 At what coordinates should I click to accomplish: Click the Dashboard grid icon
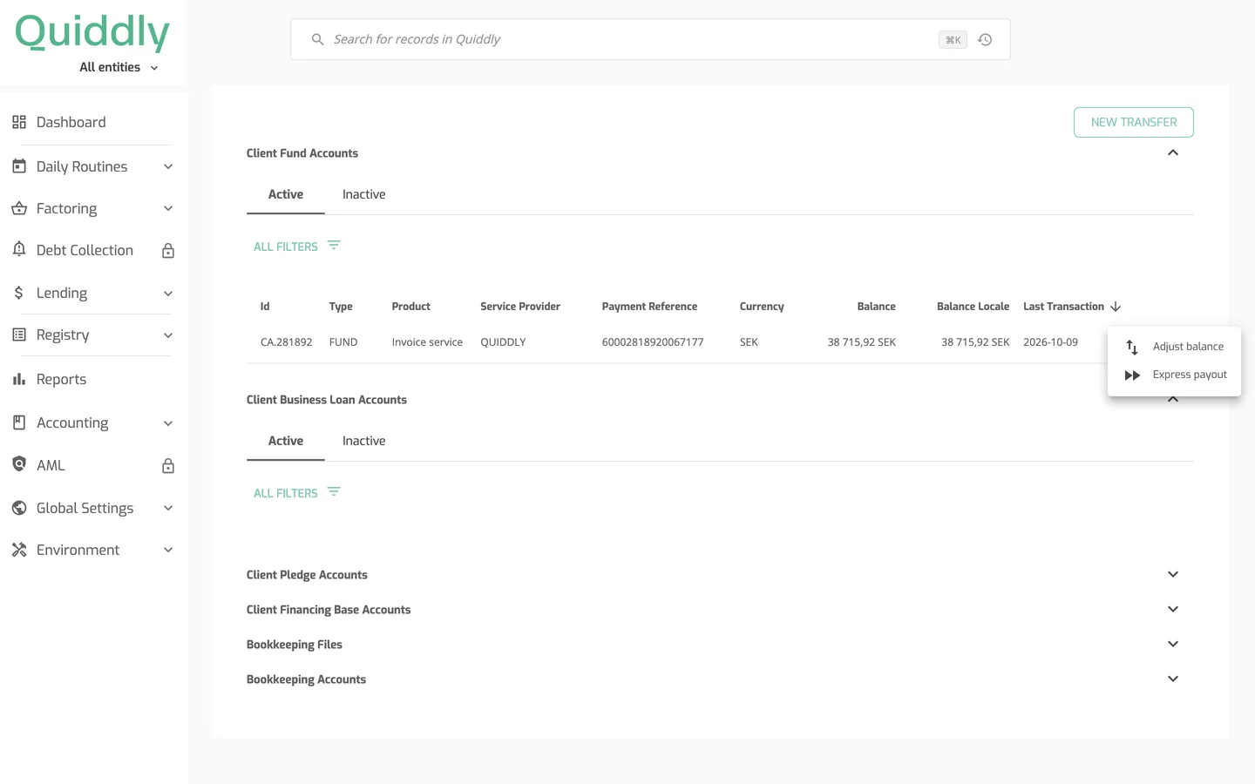(19, 122)
